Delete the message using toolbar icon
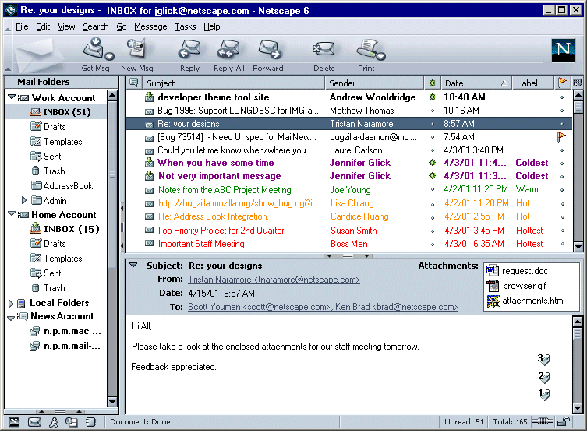This screenshot has height=433, width=587. click(324, 51)
